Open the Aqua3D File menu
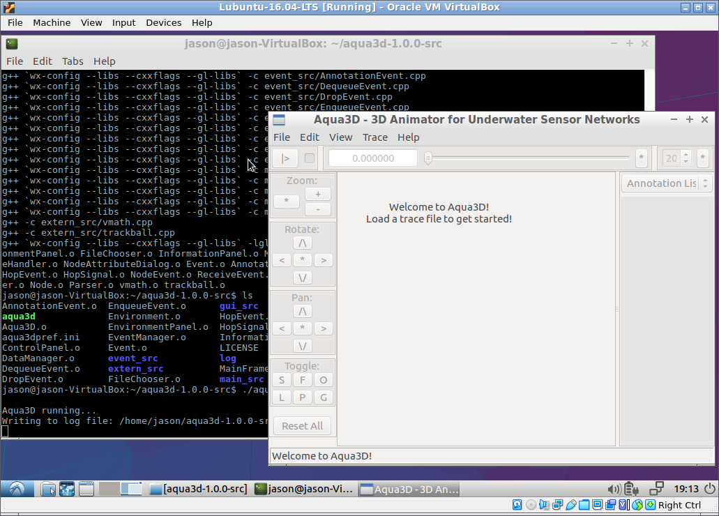This screenshot has width=719, height=516. pos(282,137)
